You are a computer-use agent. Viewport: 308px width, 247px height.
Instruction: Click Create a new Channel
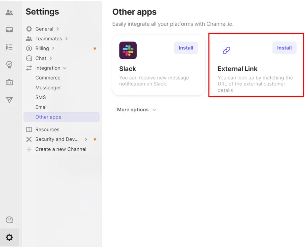tap(61, 149)
